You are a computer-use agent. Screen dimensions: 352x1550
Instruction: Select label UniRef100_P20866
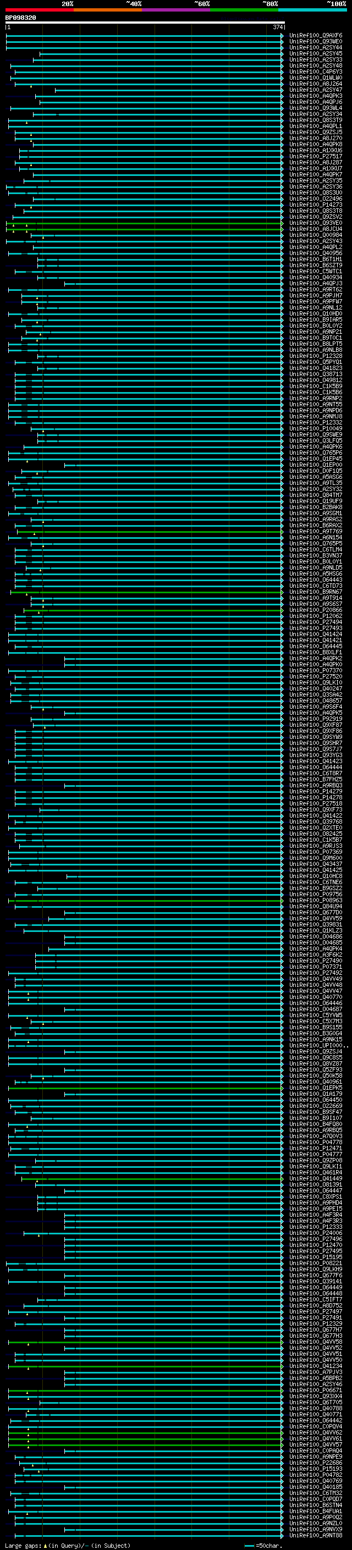[316, 610]
